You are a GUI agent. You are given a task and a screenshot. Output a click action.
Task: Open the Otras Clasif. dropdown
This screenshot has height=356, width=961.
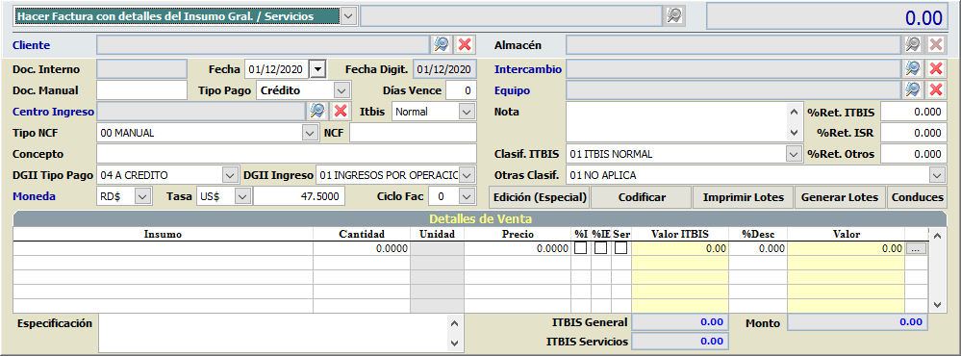(937, 175)
